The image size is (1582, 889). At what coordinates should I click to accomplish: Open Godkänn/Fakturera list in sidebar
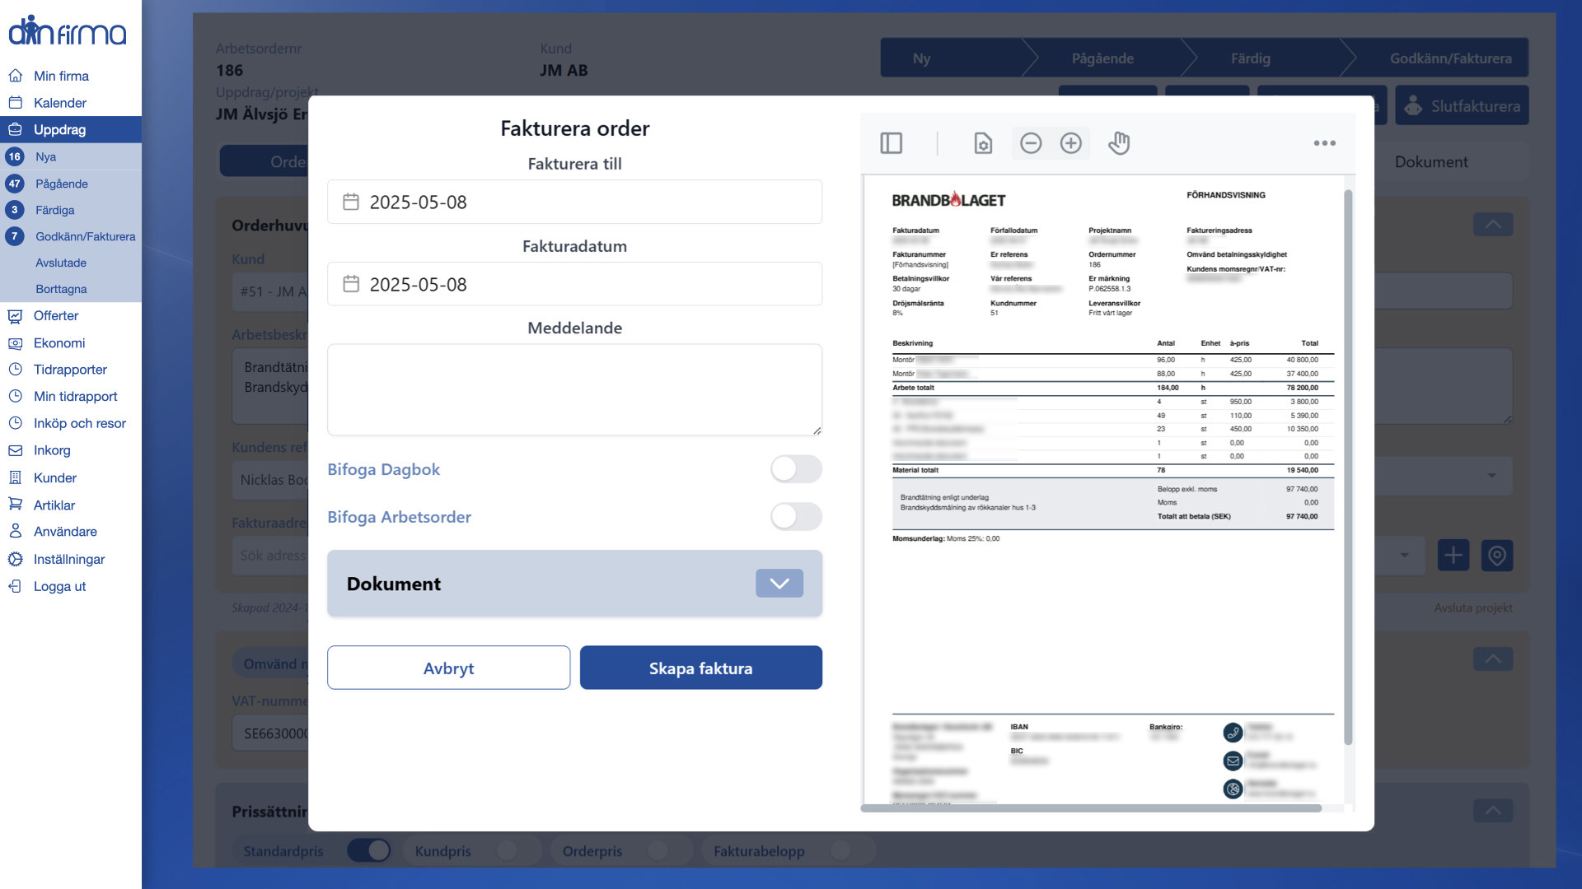point(85,236)
